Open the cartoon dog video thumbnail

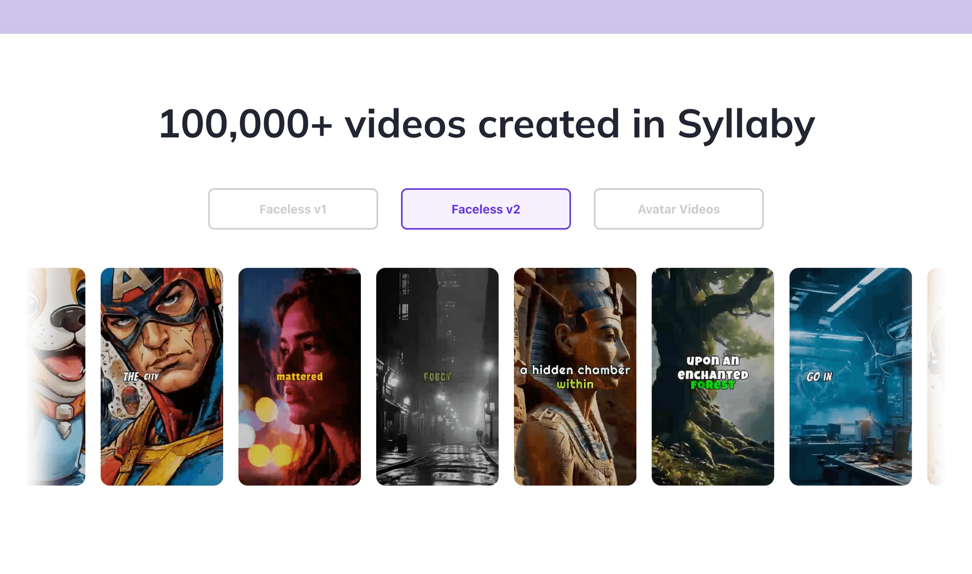click(x=56, y=377)
